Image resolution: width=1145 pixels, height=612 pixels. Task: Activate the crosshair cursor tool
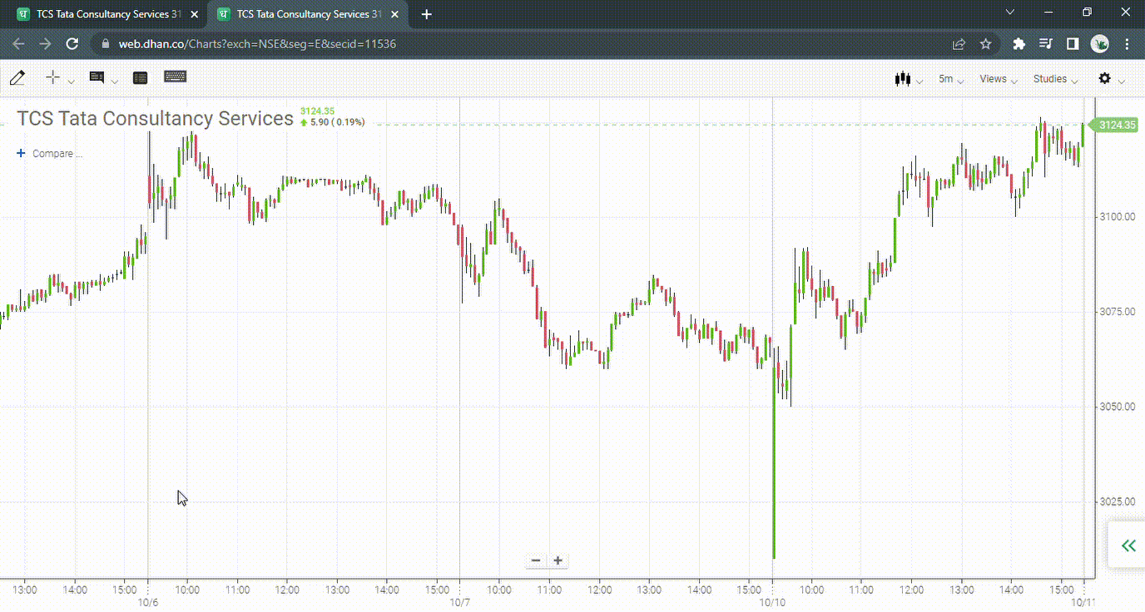(53, 77)
